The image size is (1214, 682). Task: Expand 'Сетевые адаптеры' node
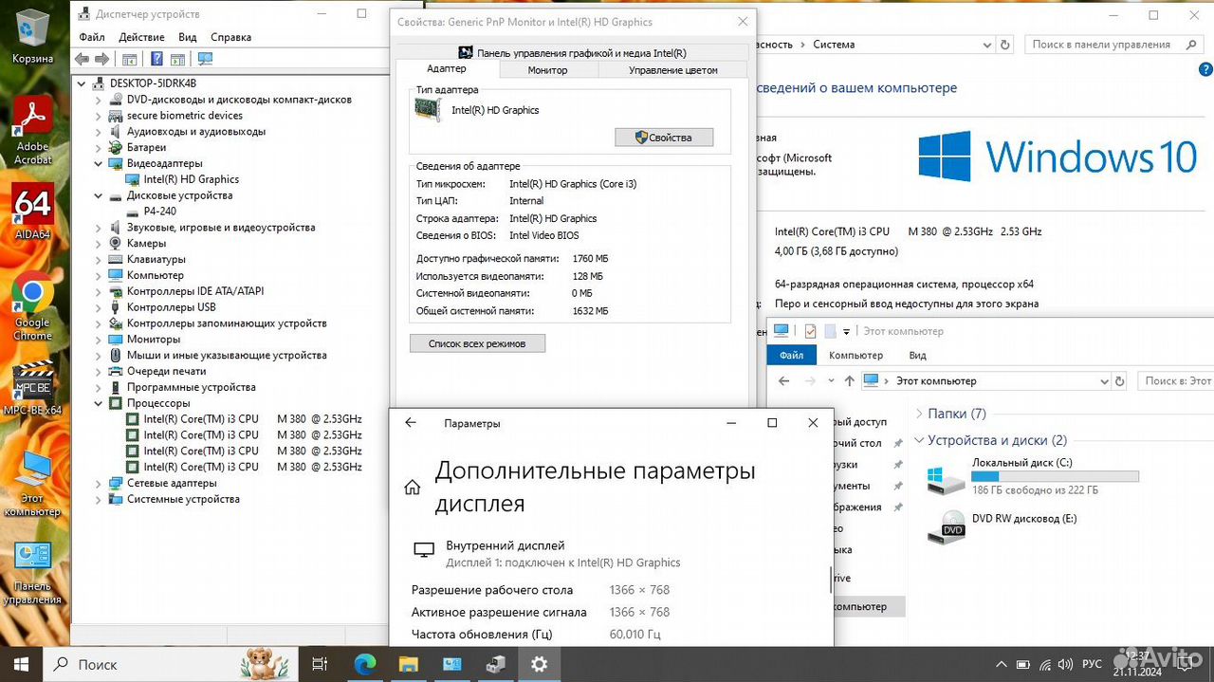[99, 483]
